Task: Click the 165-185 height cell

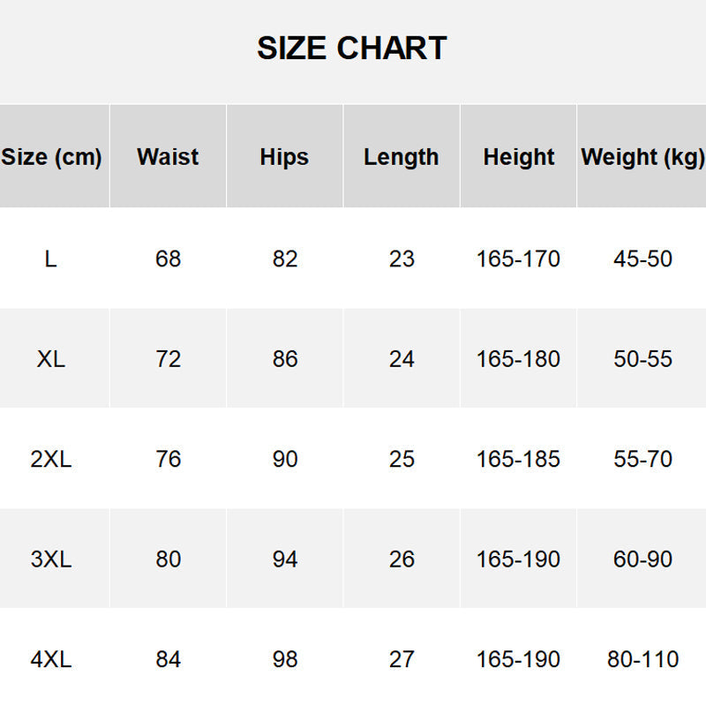Action: click(518, 459)
